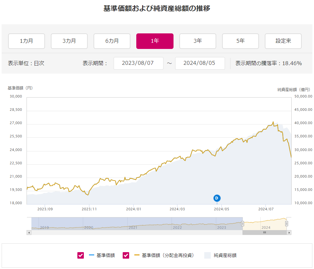
Task: Open the end date field 2024/08/05
Action: point(200,63)
